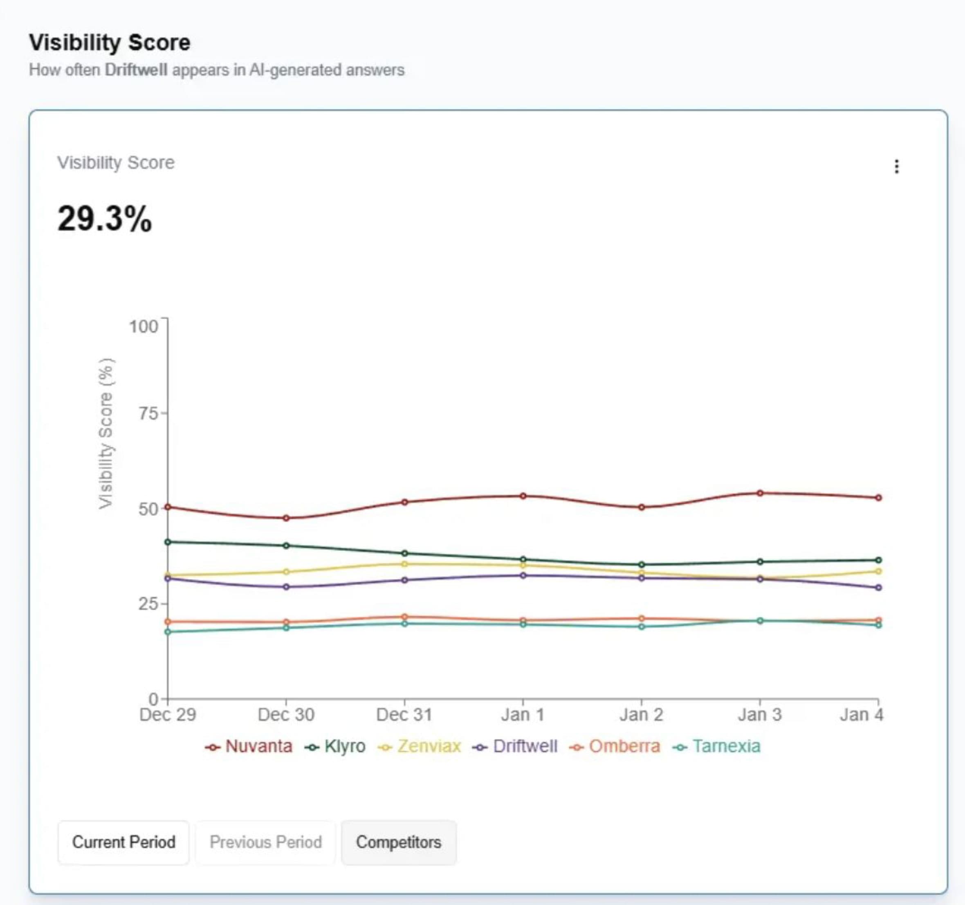Image resolution: width=965 pixels, height=905 pixels.
Task: Enable the Previous Period comparison
Action: coord(265,842)
